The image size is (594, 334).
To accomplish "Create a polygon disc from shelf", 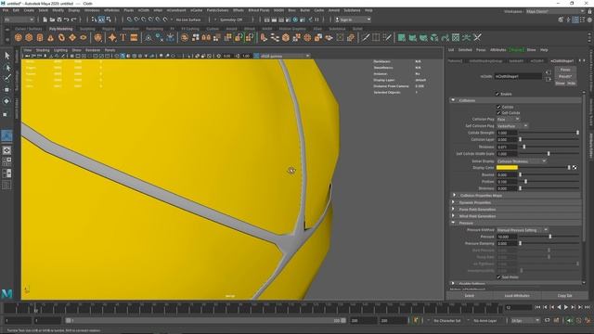I will point(84,37).
